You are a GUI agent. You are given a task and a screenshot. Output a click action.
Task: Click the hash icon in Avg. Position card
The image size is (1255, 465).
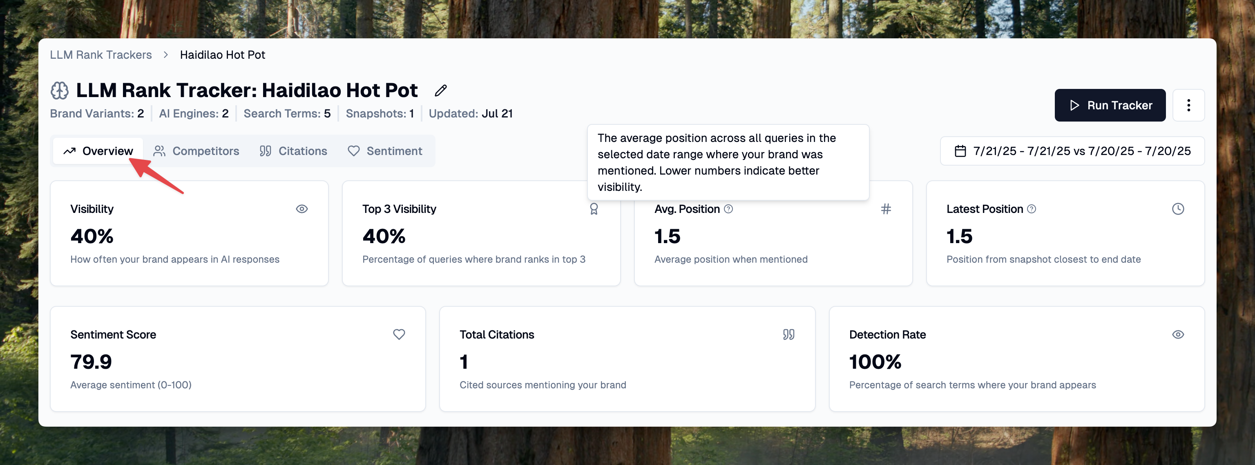pos(886,209)
